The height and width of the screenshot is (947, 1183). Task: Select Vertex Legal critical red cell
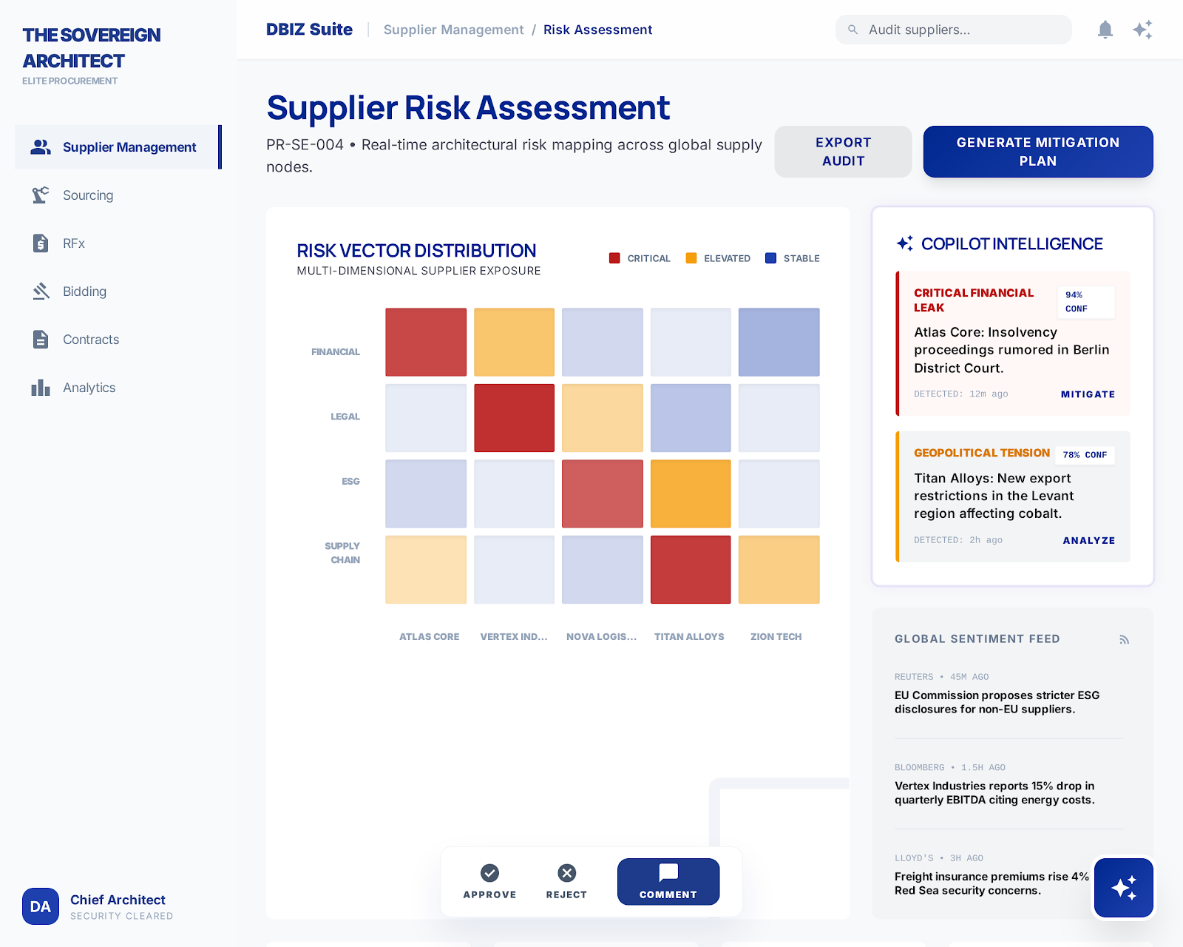click(x=514, y=418)
